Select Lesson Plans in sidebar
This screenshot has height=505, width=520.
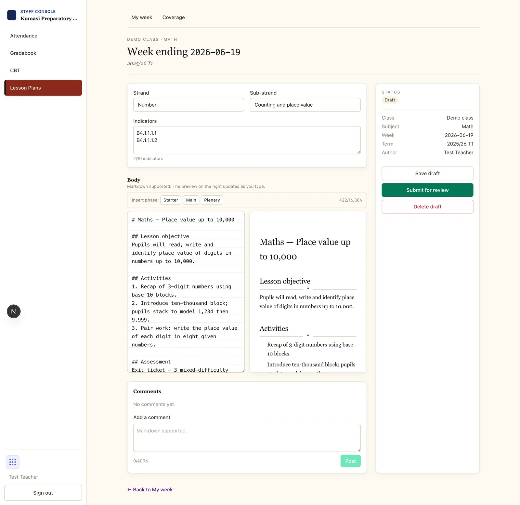click(43, 88)
